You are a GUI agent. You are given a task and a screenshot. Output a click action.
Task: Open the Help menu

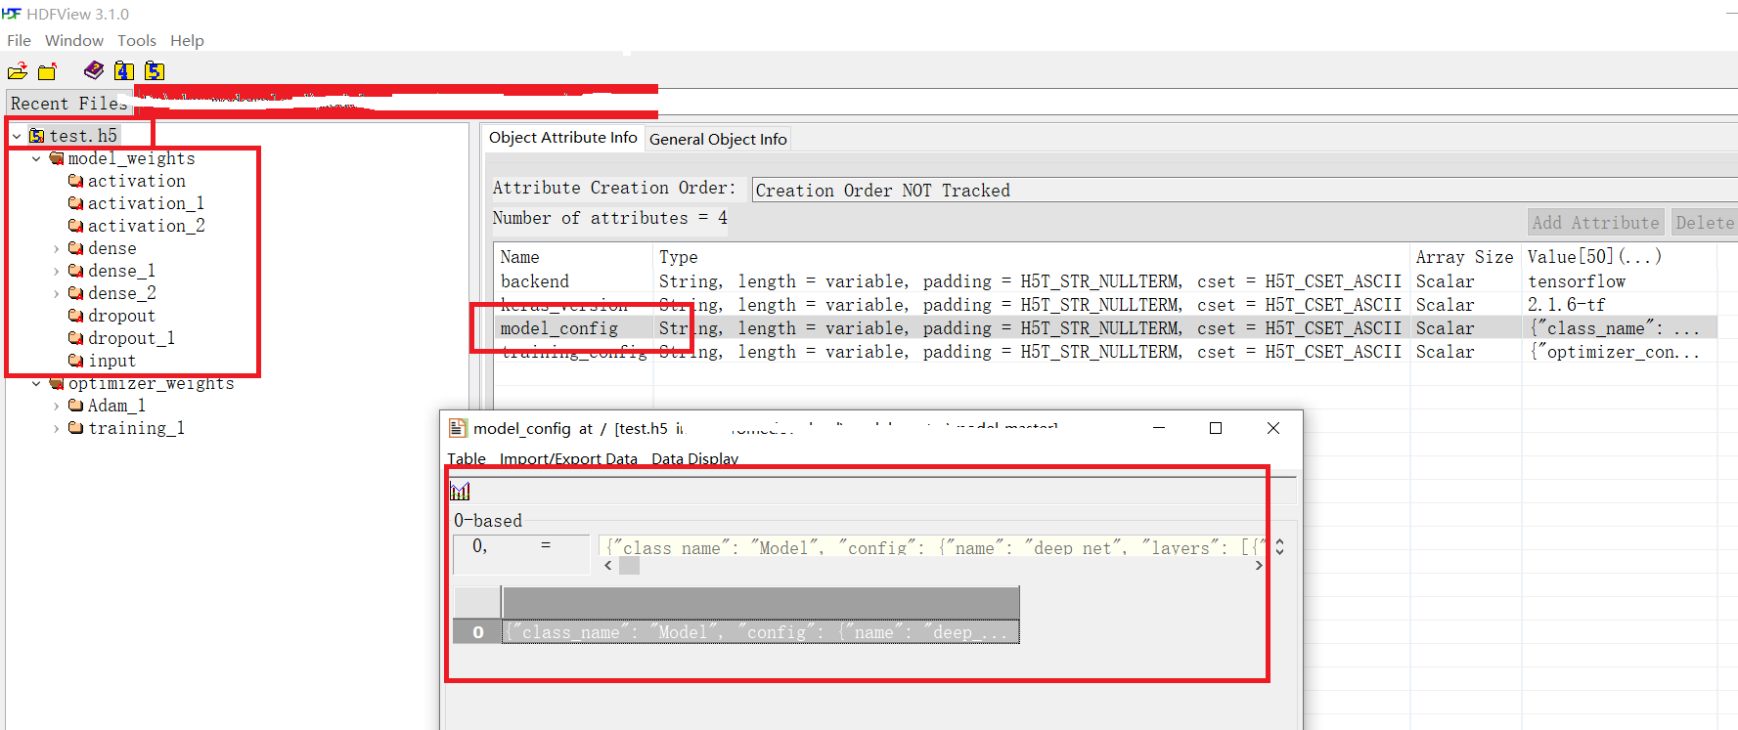coord(187,40)
